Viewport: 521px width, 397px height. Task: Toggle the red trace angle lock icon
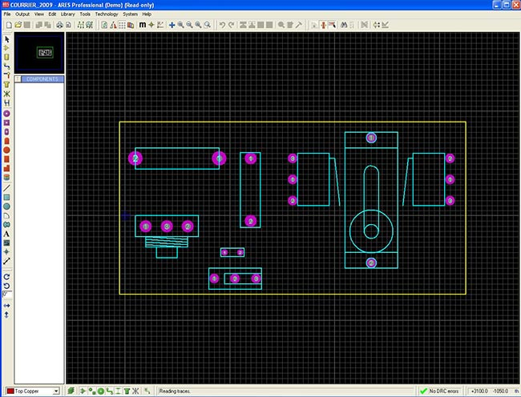pos(323,25)
